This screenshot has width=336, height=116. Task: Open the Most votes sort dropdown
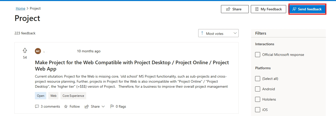coord(218,33)
